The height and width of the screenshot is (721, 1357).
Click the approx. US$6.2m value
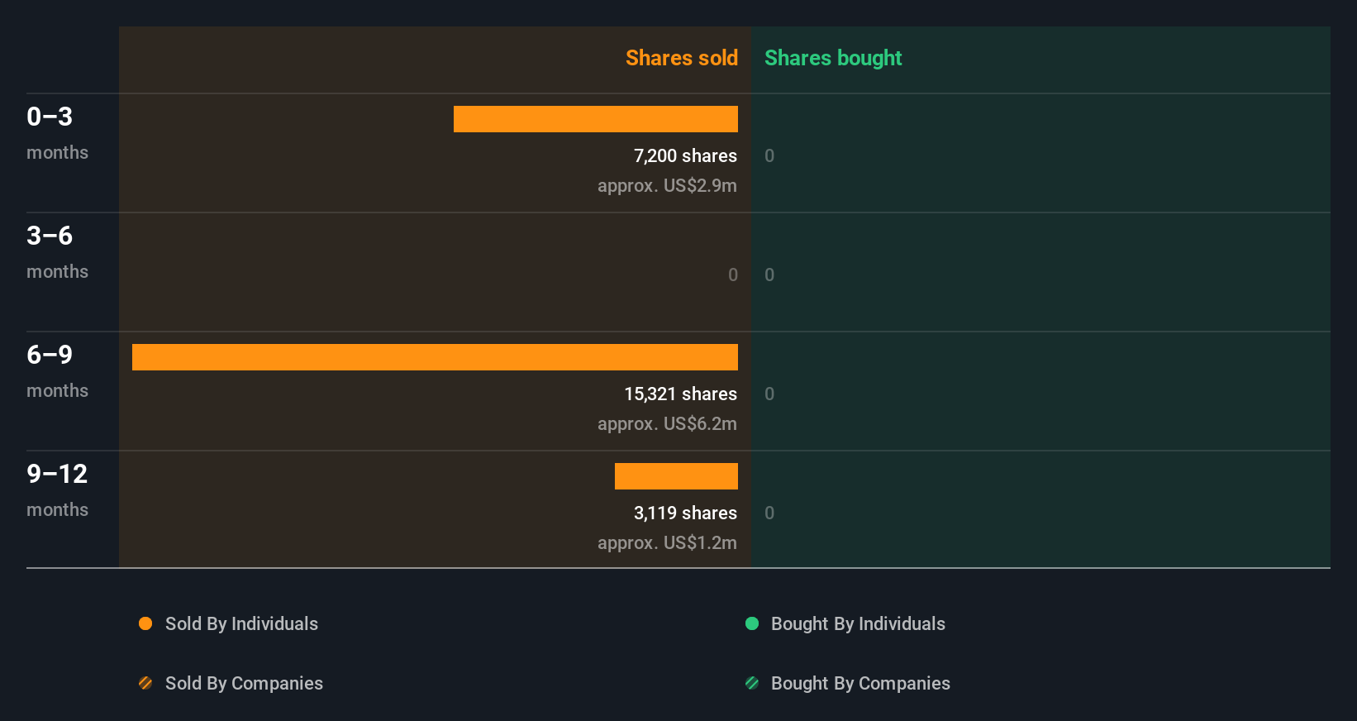click(x=667, y=423)
